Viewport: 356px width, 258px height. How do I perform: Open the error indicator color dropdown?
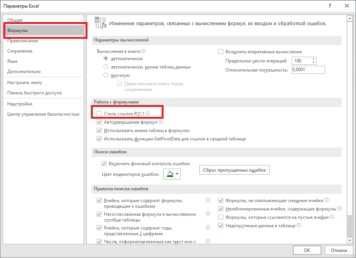pos(176,174)
